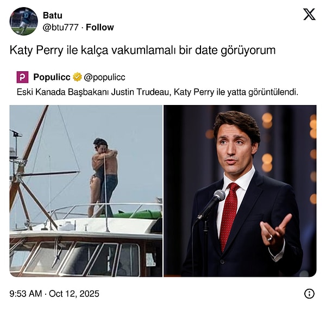Open quoted text 'Eski Kanada Başbakanı Justin Trudeau'

click(x=94, y=92)
